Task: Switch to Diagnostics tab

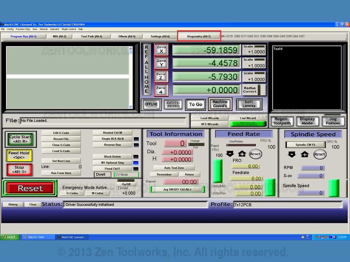Action: 199,36
